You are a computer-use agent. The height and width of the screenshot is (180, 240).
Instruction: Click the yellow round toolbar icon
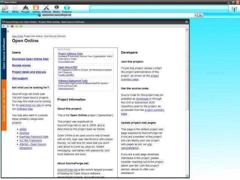coord(17,26)
